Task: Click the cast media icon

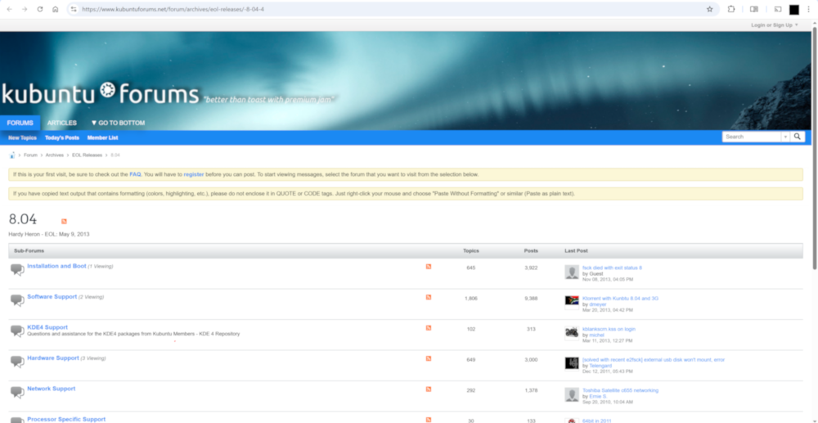Action: pos(777,9)
